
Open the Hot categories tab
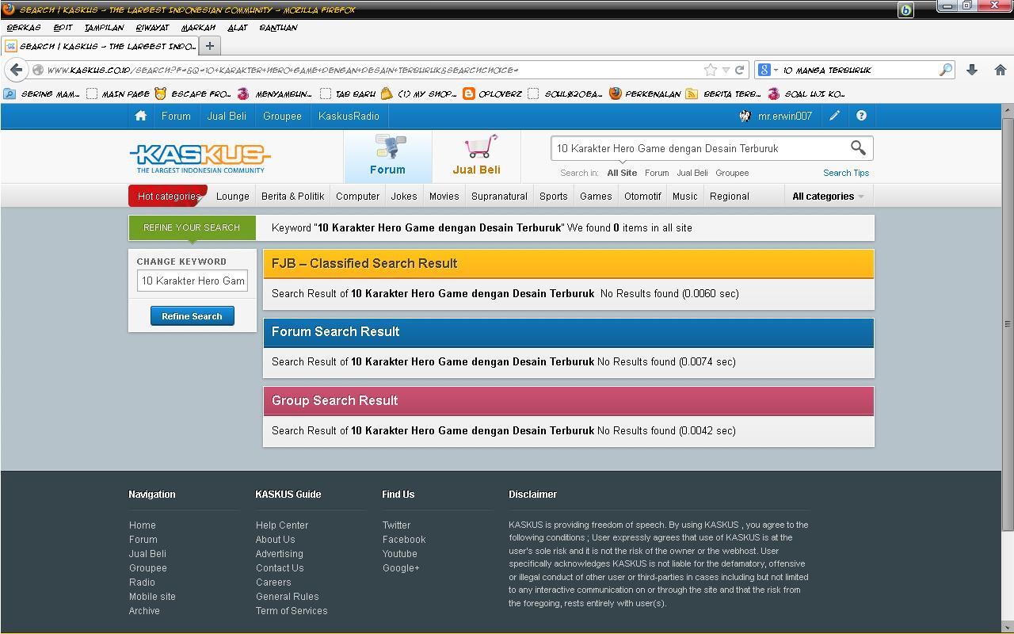pos(168,197)
